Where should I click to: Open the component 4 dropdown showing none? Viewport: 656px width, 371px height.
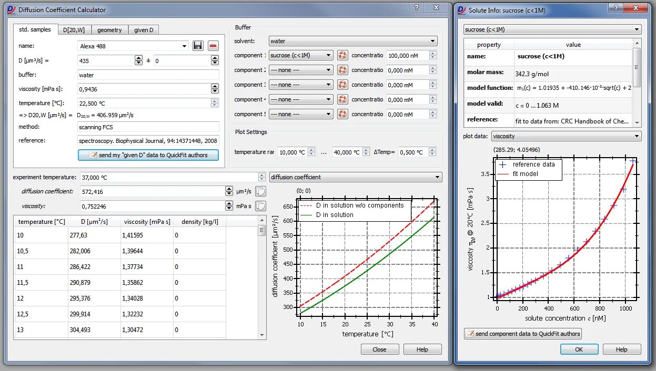click(x=301, y=99)
